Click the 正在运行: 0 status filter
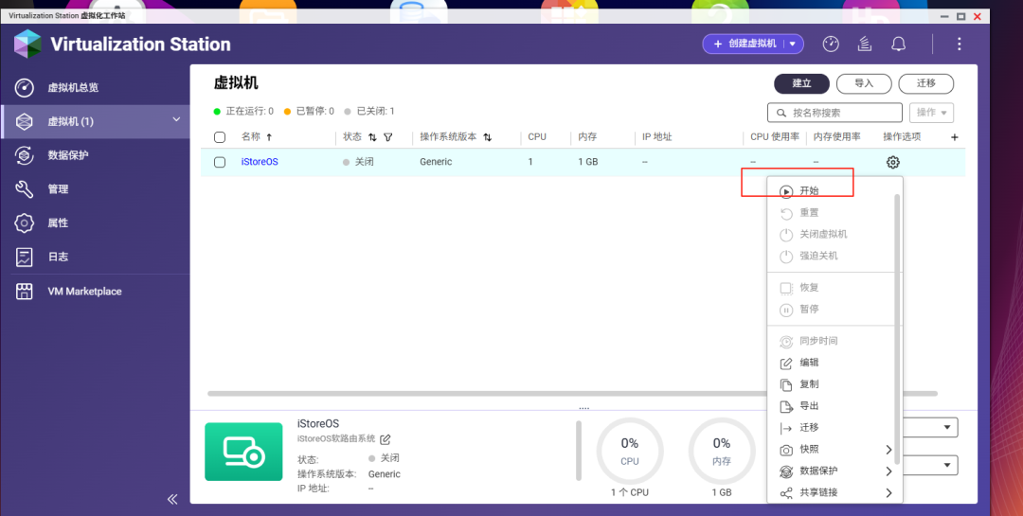 click(244, 112)
